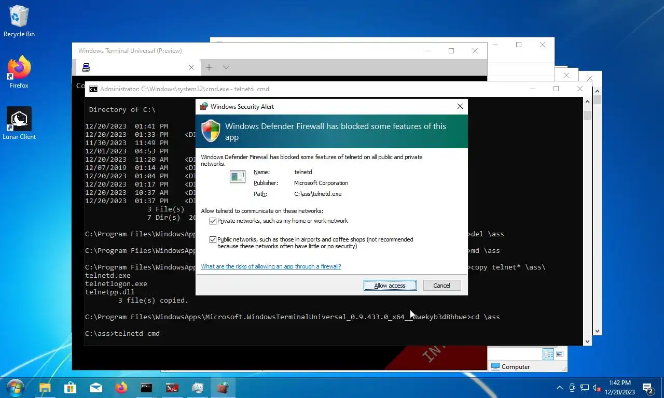664x398 pixels.
Task: Click the rear window's scrollbar down arrow
Action: (x=598, y=331)
